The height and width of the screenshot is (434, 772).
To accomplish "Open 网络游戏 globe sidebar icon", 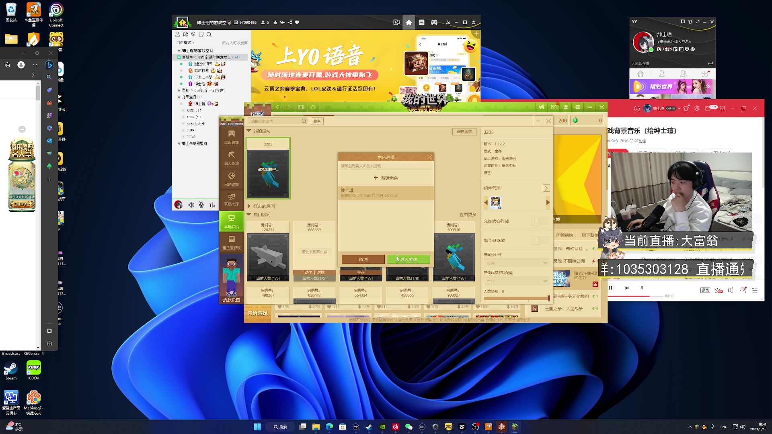I will pos(231,179).
